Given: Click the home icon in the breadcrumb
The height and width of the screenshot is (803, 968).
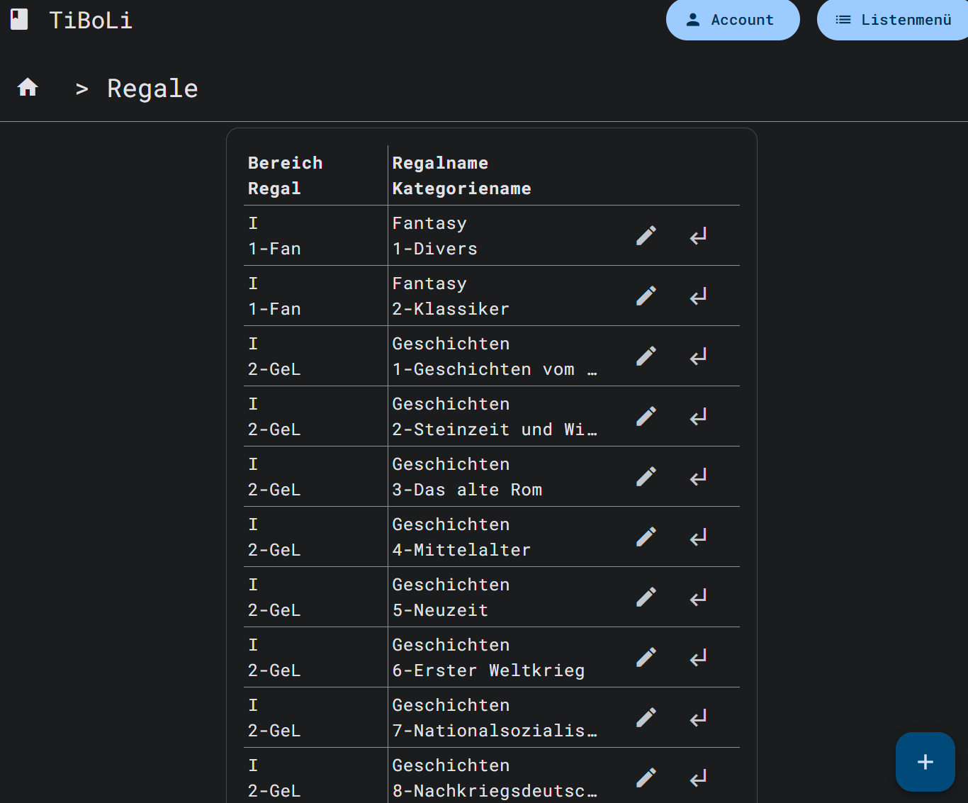Looking at the screenshot, I should 28,87.
